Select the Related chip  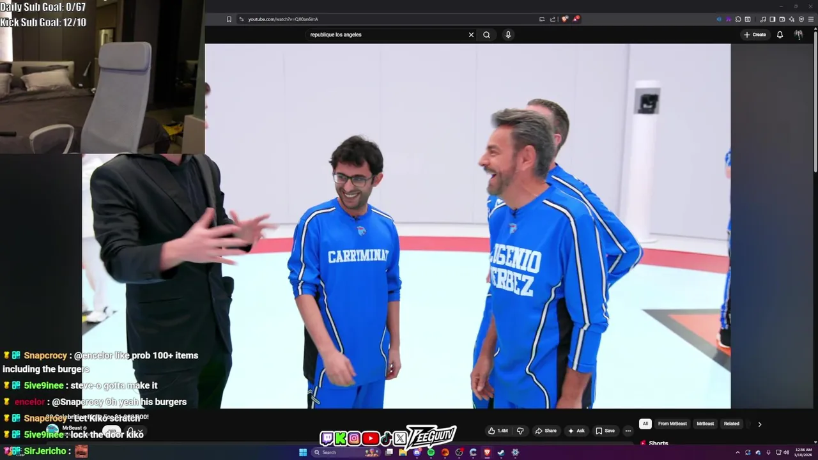point(732,424)
